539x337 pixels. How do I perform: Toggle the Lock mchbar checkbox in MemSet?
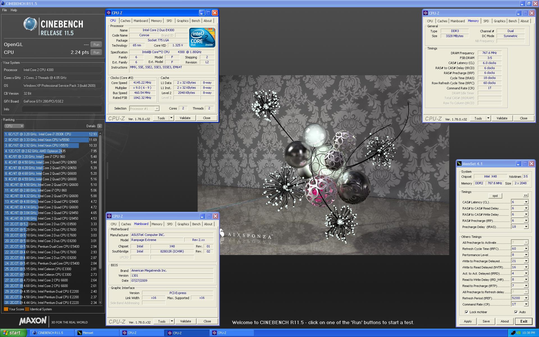[x=467, y=312]
